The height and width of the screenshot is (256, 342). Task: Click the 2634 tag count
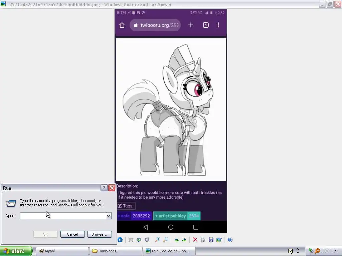(194, 216)
